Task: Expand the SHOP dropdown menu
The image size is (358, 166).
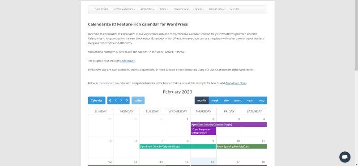Action: point(199,9)
